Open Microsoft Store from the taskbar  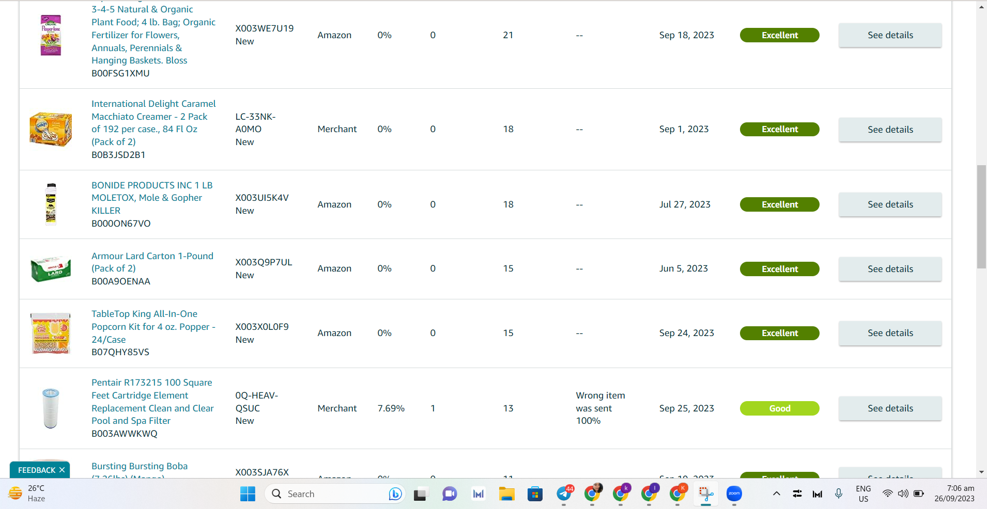tap(535, 494)
